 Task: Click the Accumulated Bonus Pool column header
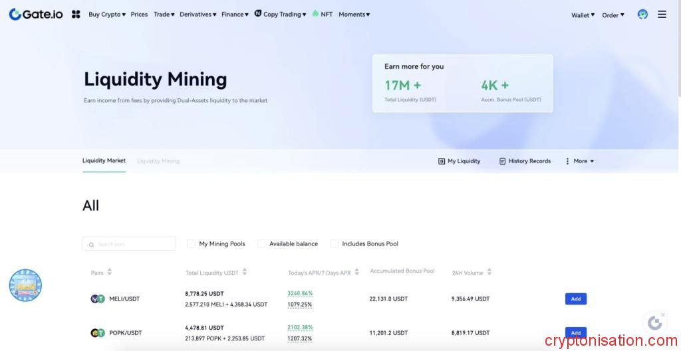click(402, 271)
